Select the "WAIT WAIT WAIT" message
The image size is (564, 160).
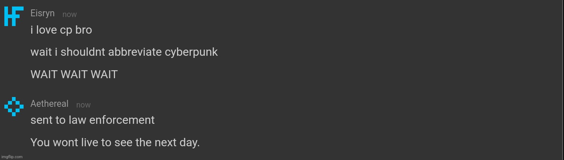coord(74,75)
